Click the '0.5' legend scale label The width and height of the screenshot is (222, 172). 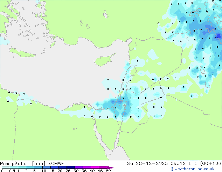click(12, 171)
